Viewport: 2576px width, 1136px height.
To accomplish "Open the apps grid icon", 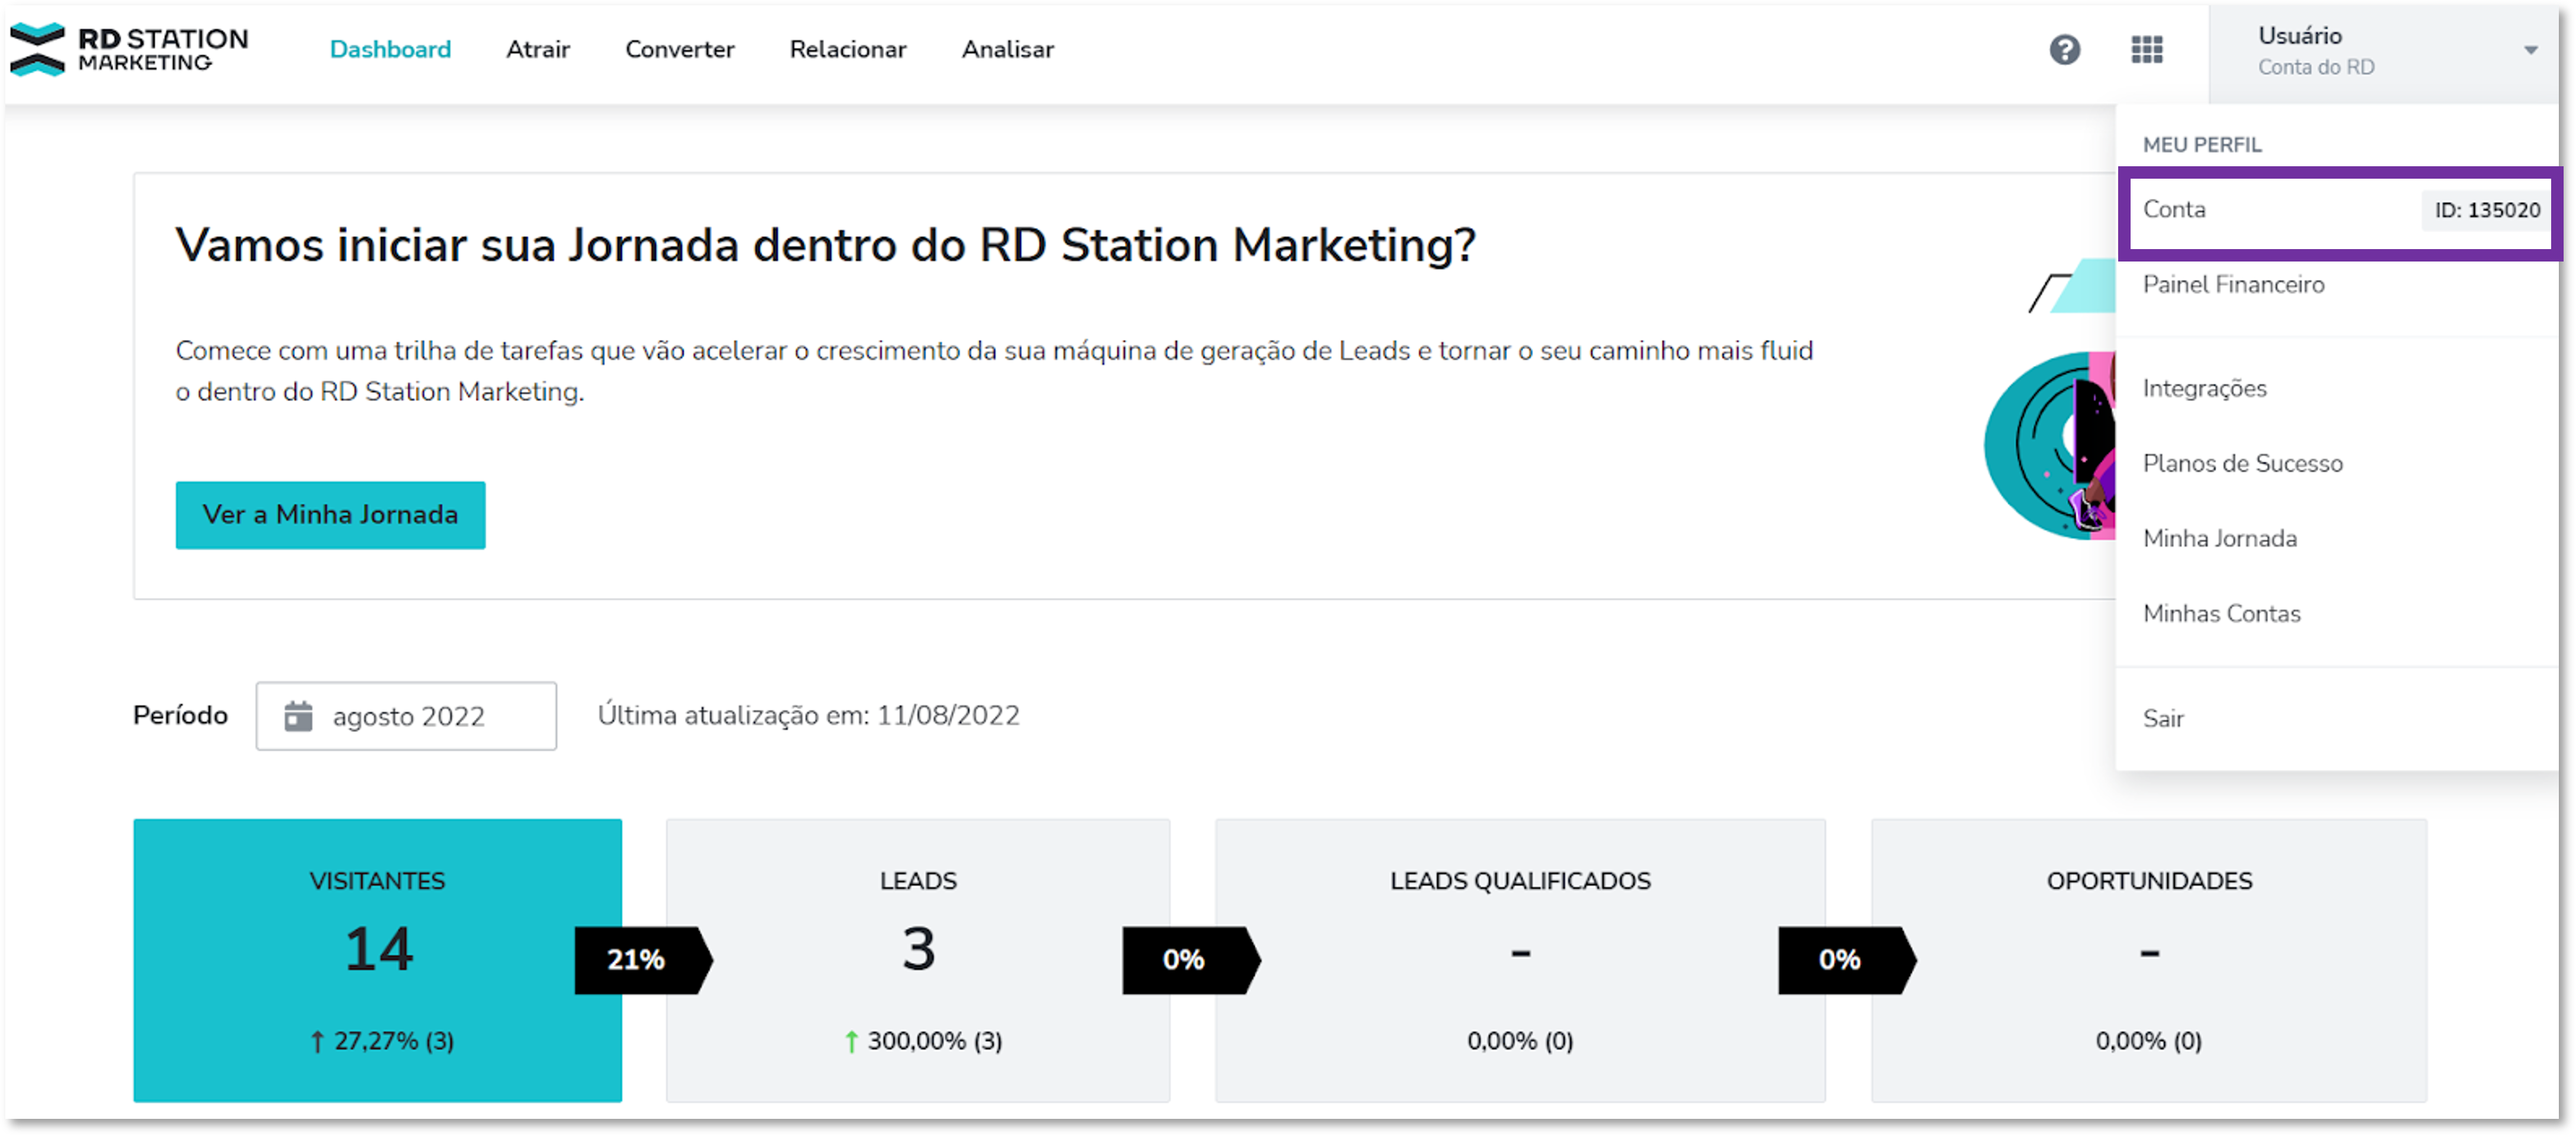I will coord(2146,49).
